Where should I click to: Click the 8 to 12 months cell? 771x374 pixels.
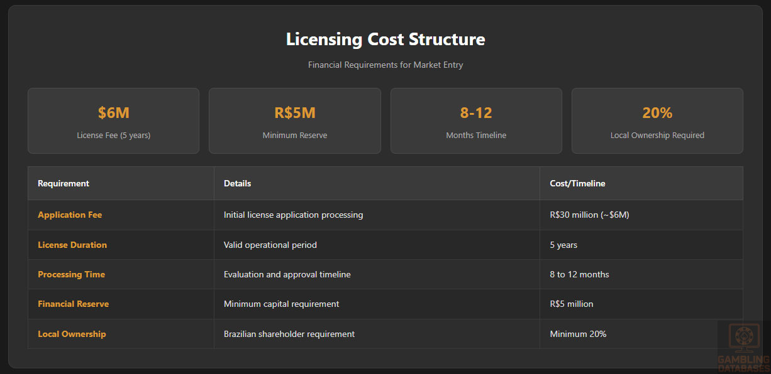point(579,274)
